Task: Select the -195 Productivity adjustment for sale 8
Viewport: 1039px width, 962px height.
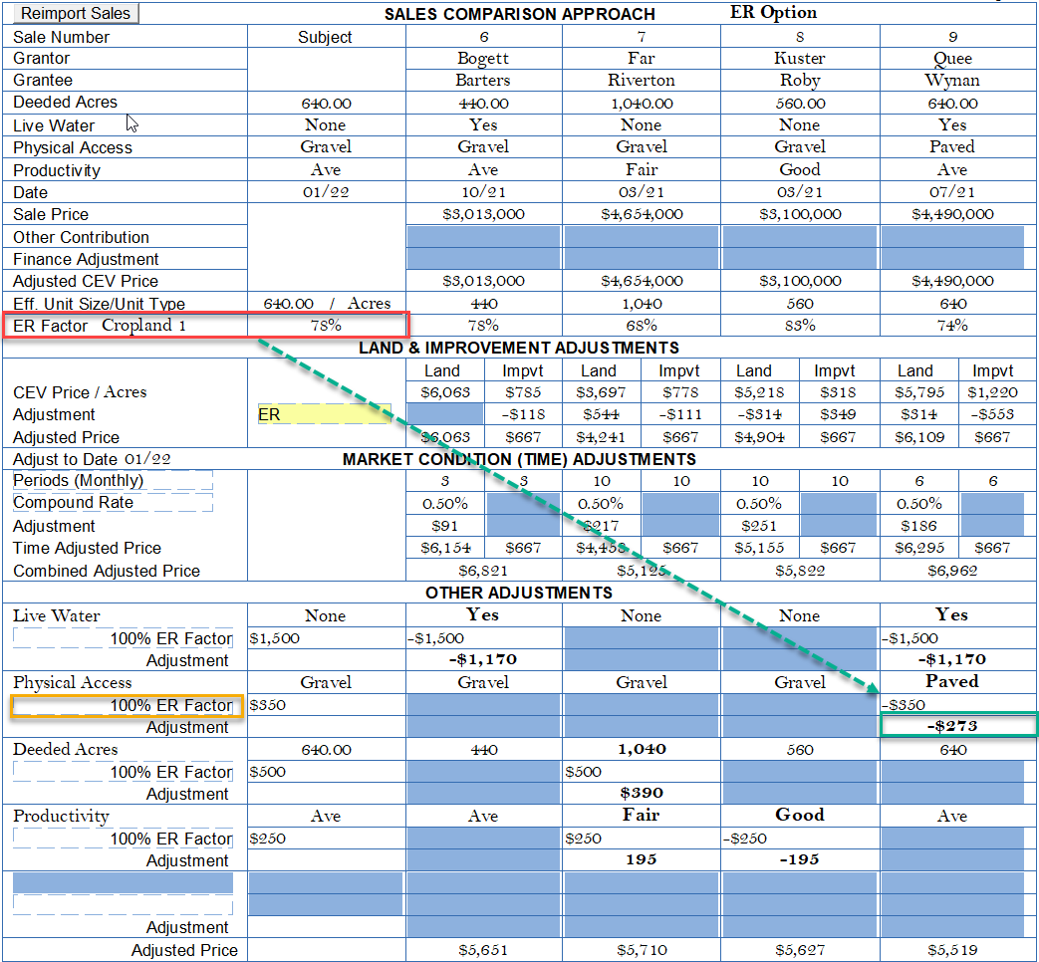Action: pyautogui.click(x=799, y=859)
